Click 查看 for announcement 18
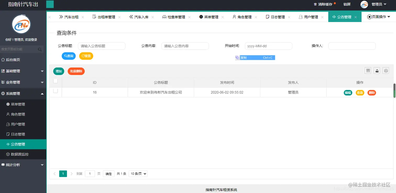 pos(360,93)
